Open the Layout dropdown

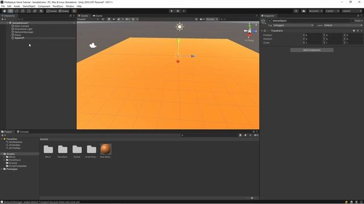(x=351, y=11)
